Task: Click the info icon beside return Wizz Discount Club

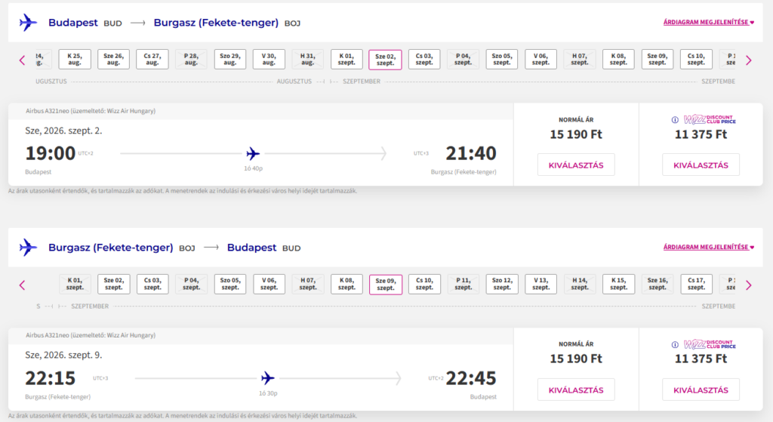Action: pos(675,344)
